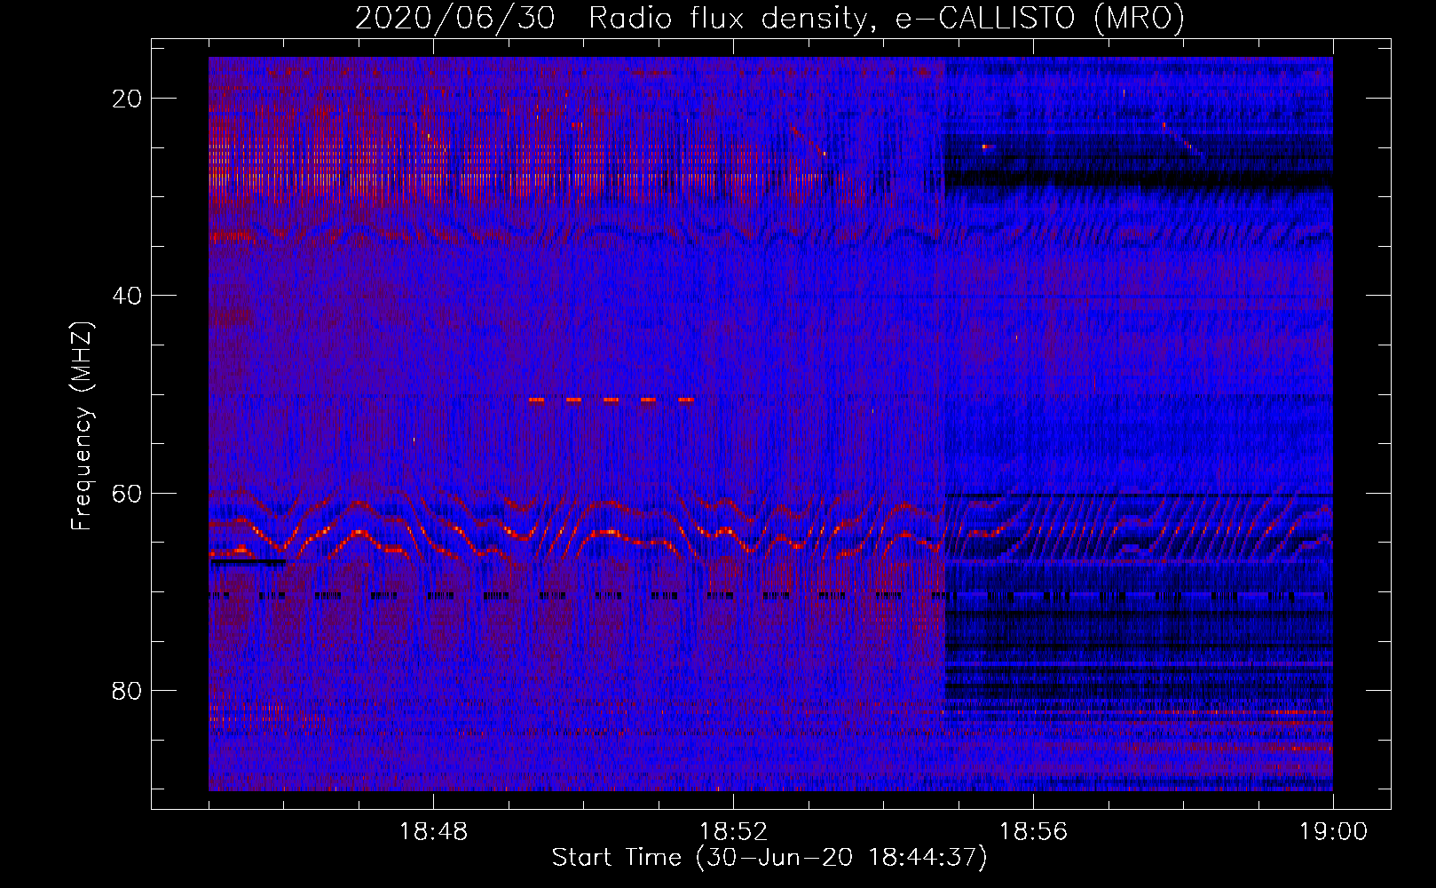Click the '20' frequency tick label

[x=127, y=99]
